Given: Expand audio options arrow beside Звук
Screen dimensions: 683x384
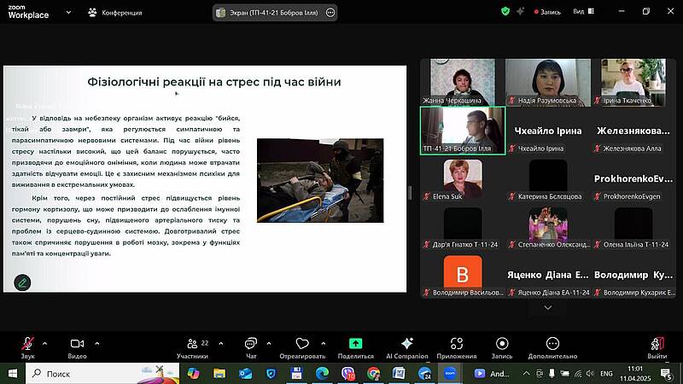Looking at the screenshot, I should point(44,343).
